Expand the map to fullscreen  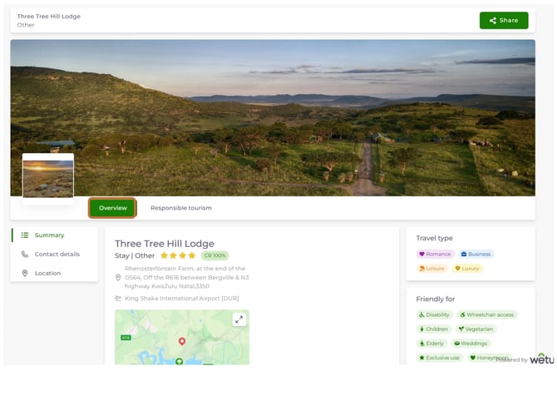[x=239, y=319]
